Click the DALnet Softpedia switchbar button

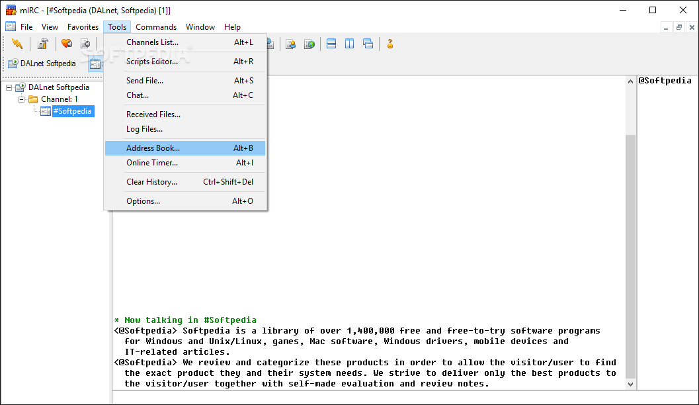pos(42,64)
